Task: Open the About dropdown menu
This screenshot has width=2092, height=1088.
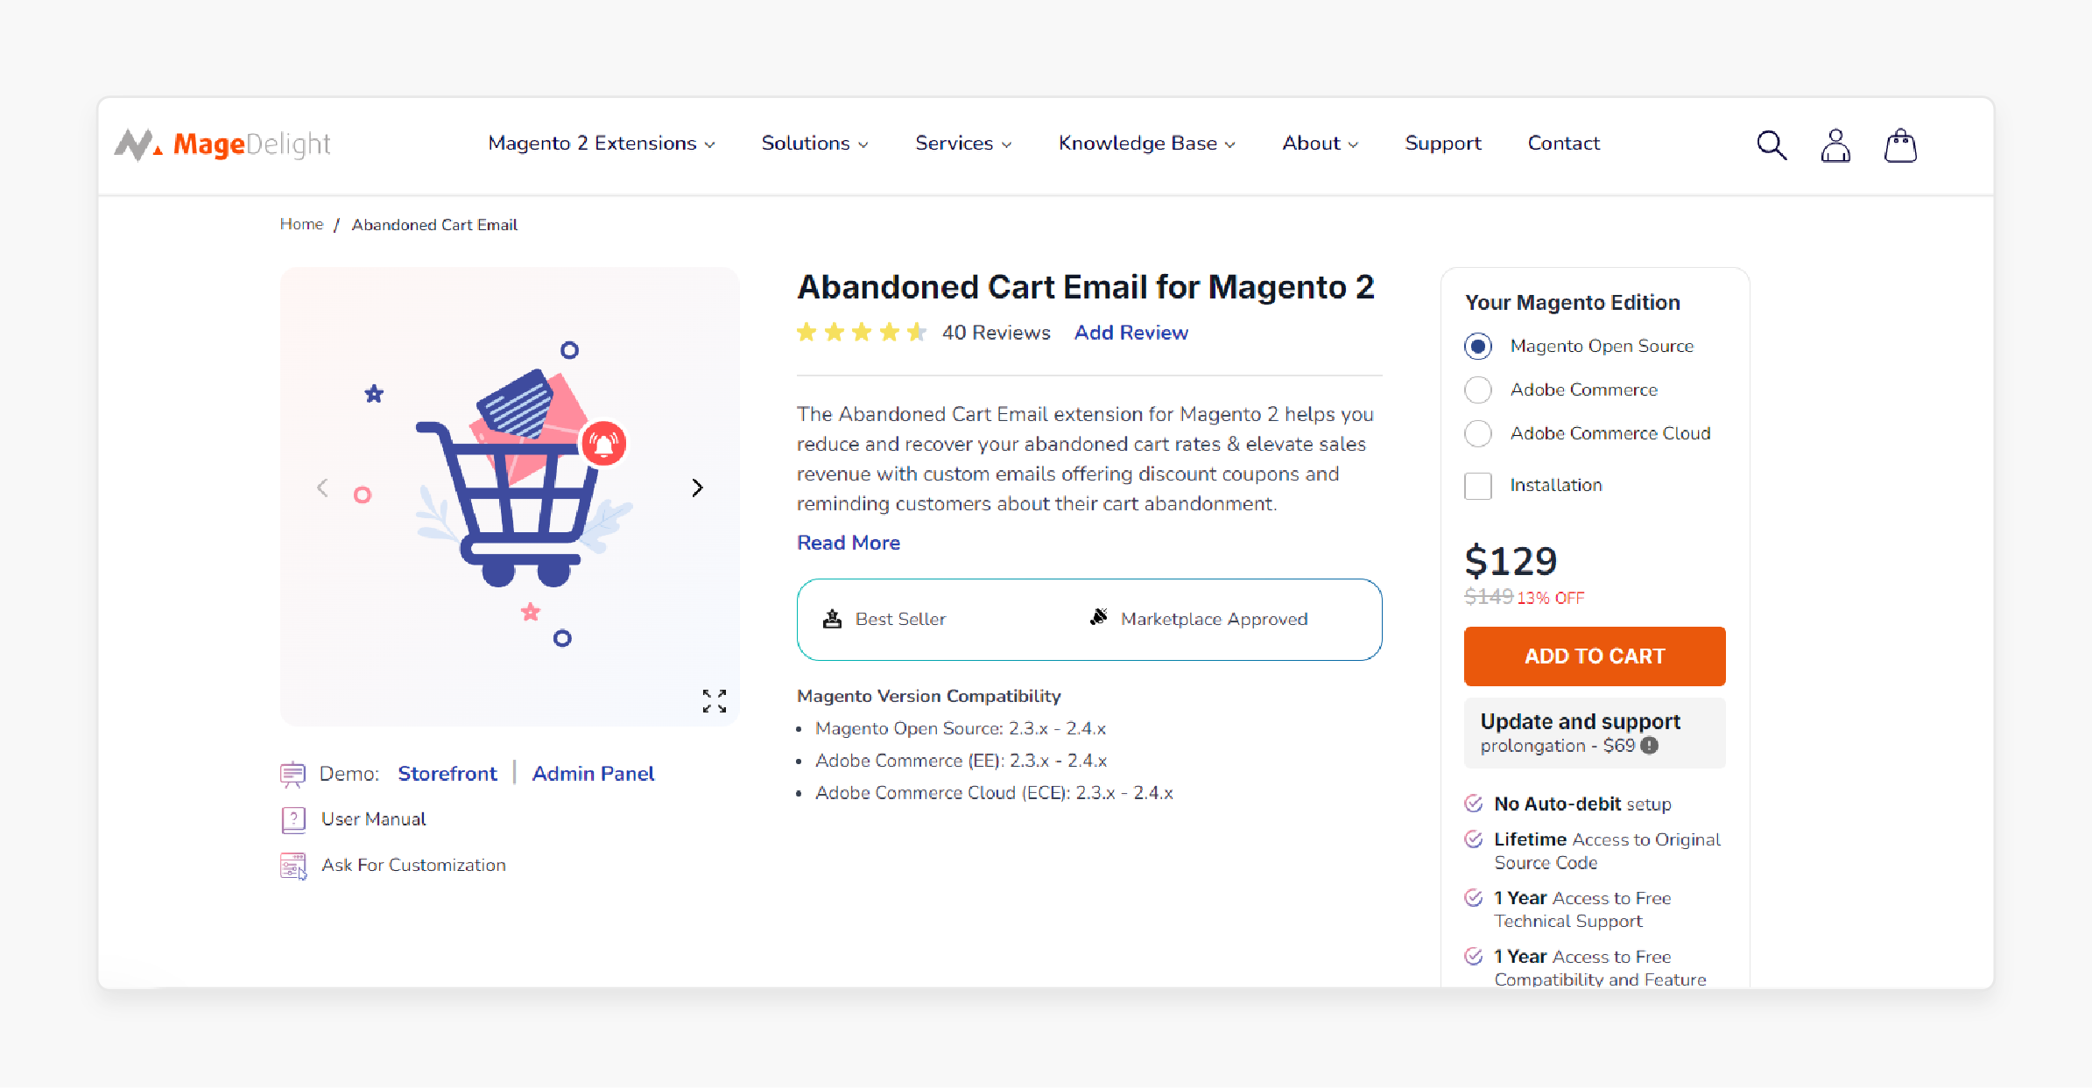Action: pos(1317,143)
